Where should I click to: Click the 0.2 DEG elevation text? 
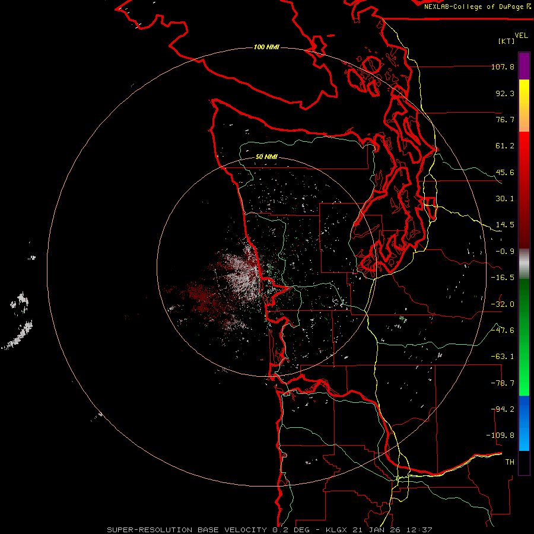[291, 530]
